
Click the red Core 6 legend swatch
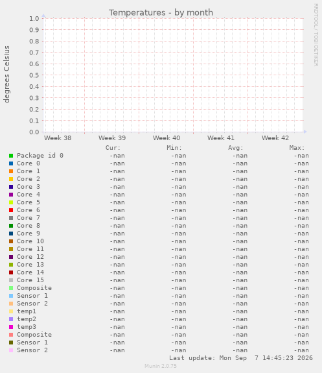click(11, 210)
